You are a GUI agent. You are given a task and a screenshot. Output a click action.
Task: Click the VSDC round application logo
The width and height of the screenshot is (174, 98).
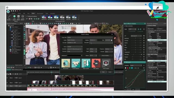click(8, 11)
